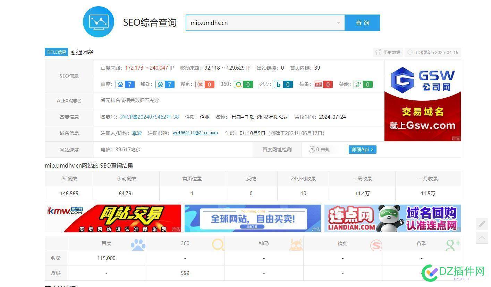This screenshot has height=287, width=491.
Task: Click the 百度 paw icon in table header
Action: tap(138, 245)
